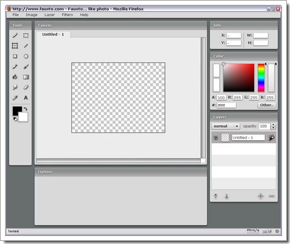Add a new layer with plus icon
The height and width of the screenshot is (244, 290).
pos(260,196)
